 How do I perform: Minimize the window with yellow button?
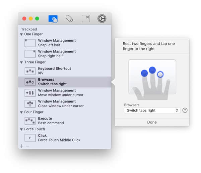[x=31, y=18]
